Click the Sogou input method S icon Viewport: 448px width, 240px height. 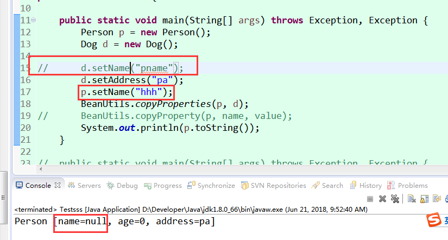(434, 220)
